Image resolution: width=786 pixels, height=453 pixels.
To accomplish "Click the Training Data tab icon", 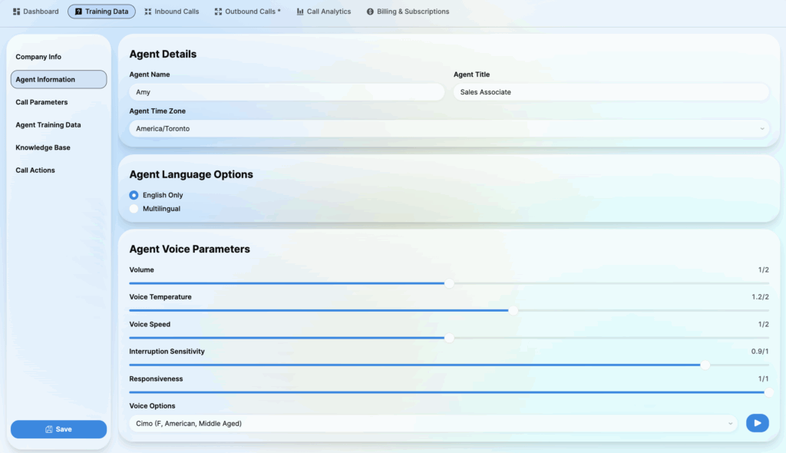I will (78, 12).
